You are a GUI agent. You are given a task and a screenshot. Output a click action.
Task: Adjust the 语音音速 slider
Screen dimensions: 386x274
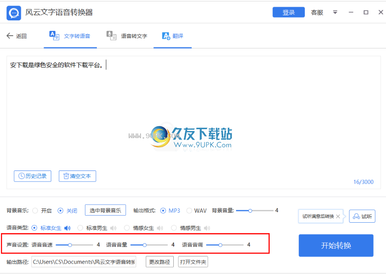(x=75, y=245)
